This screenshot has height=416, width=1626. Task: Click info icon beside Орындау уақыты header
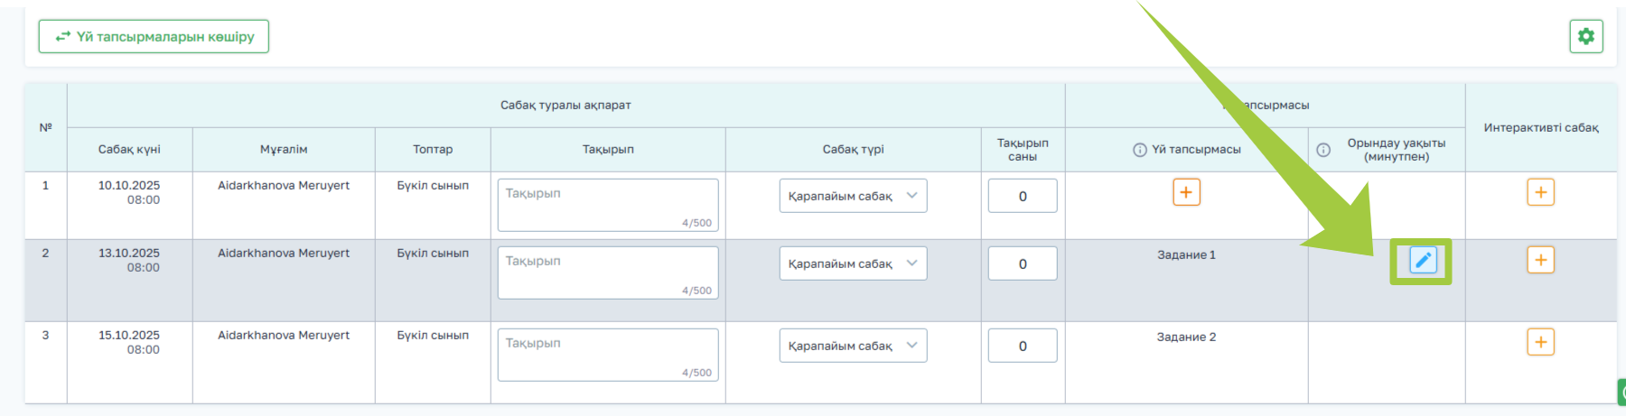(1323, 150)
